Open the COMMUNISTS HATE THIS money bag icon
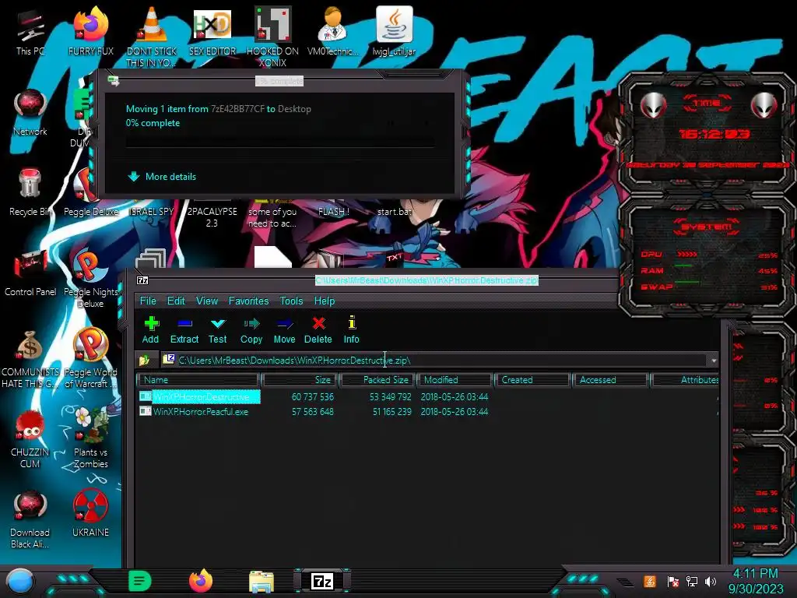797x598 pixels. [x=30, y=358]
